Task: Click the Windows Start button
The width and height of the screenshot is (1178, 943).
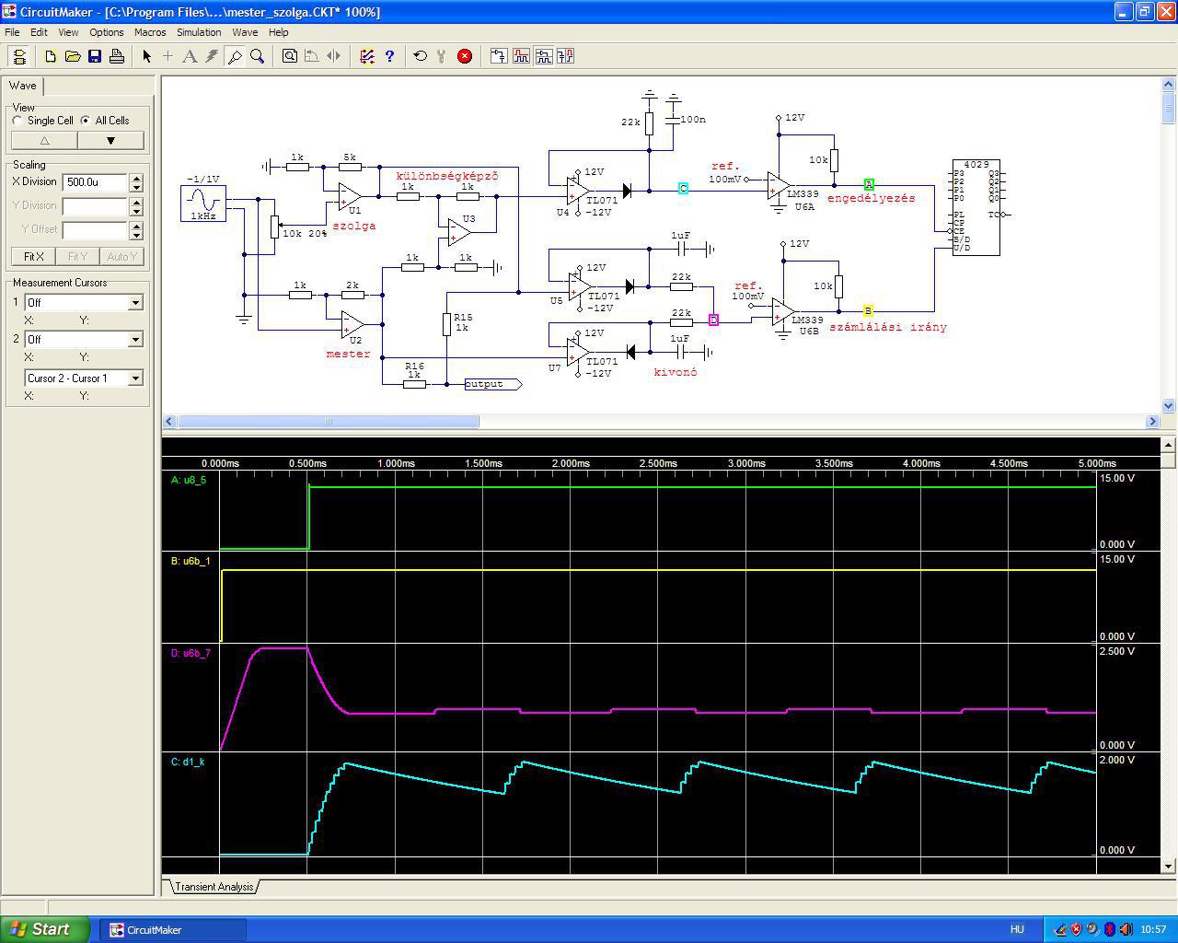Action: 44,929
